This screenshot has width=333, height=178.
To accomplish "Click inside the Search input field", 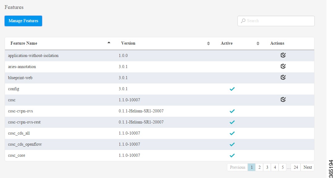I will click(x=278, y=21).
